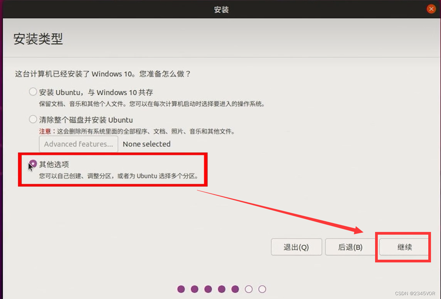Select the '其他选项' radio button
The height and width of the screenshot is (299, 441).
[33, 164]
